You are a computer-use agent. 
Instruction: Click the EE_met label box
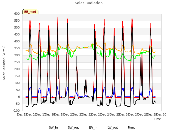click(x=30, y=12)
